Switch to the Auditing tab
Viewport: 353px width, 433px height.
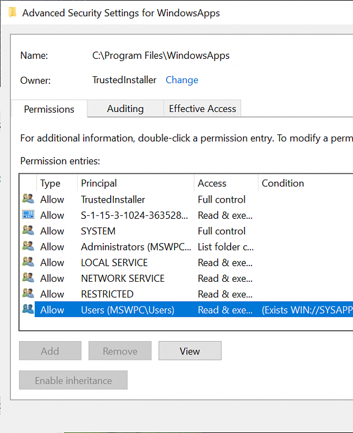click(x=125, y=109)
